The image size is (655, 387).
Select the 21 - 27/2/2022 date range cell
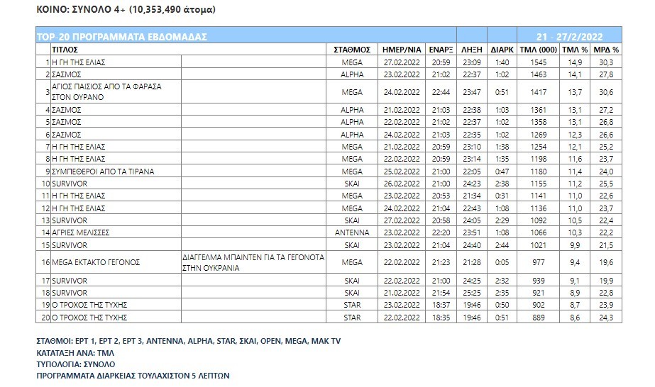[569, 37]
